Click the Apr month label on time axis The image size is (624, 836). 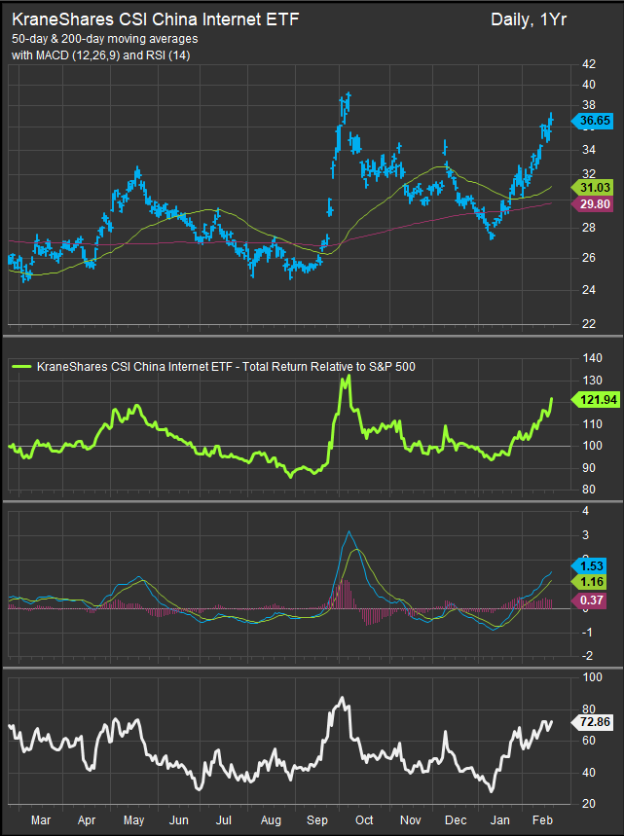(x=87, y=820)
